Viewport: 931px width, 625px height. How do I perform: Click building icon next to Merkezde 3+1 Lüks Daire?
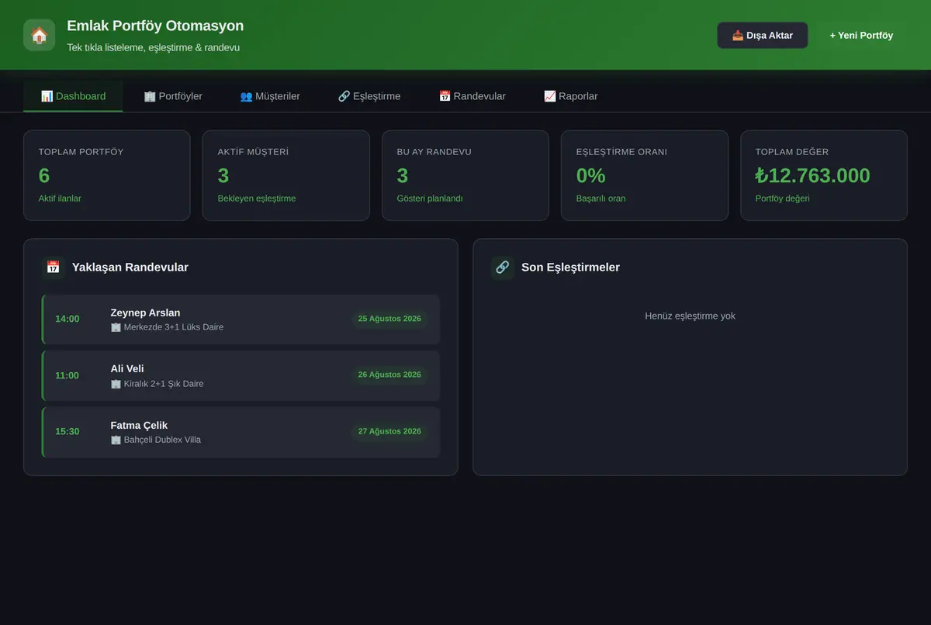click(116, 327)
